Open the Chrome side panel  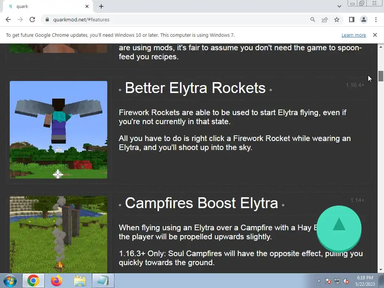click(352, 19)
